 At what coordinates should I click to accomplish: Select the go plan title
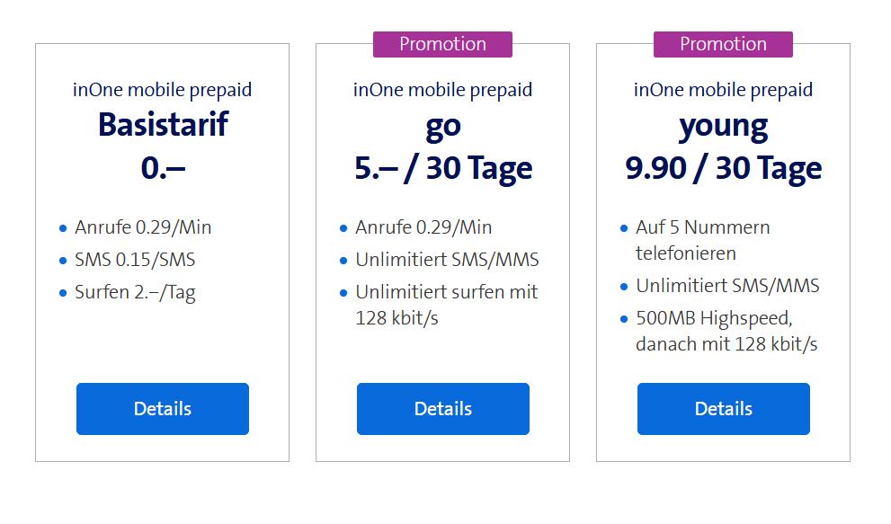tap(443, 128)
